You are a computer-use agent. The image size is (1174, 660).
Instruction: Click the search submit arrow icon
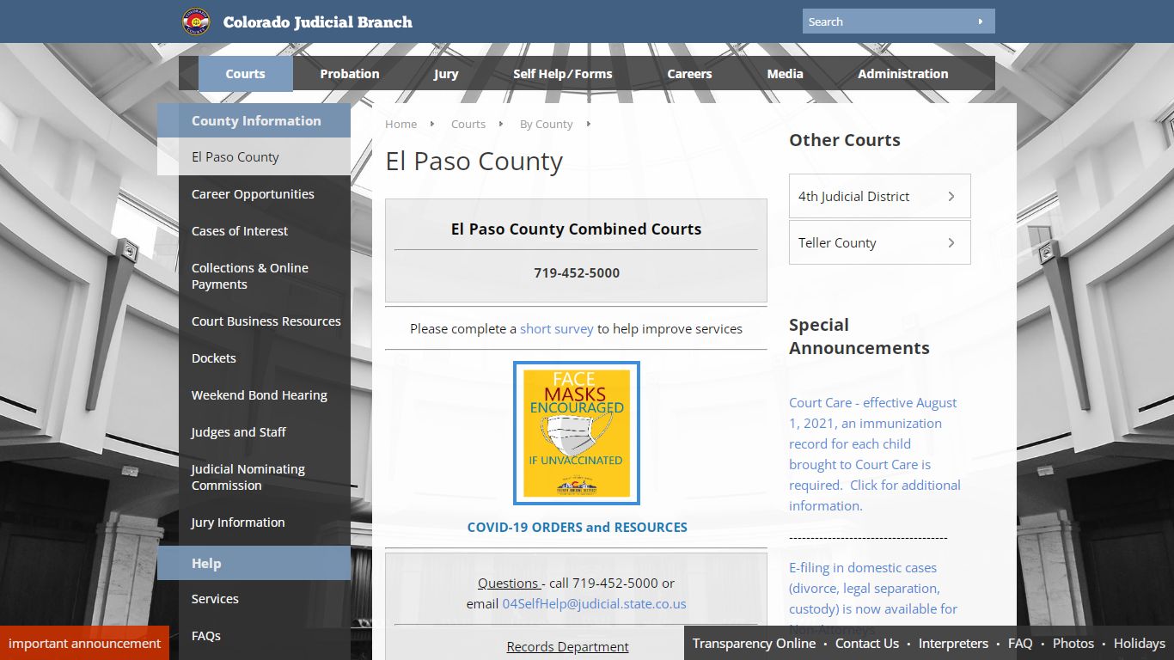coord(980,21)
